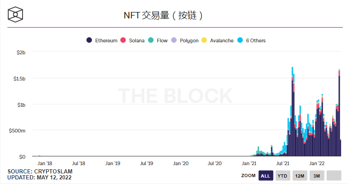Click the Avalanche yellow legend dot
The image size is (348, 184).
[204, 40]
